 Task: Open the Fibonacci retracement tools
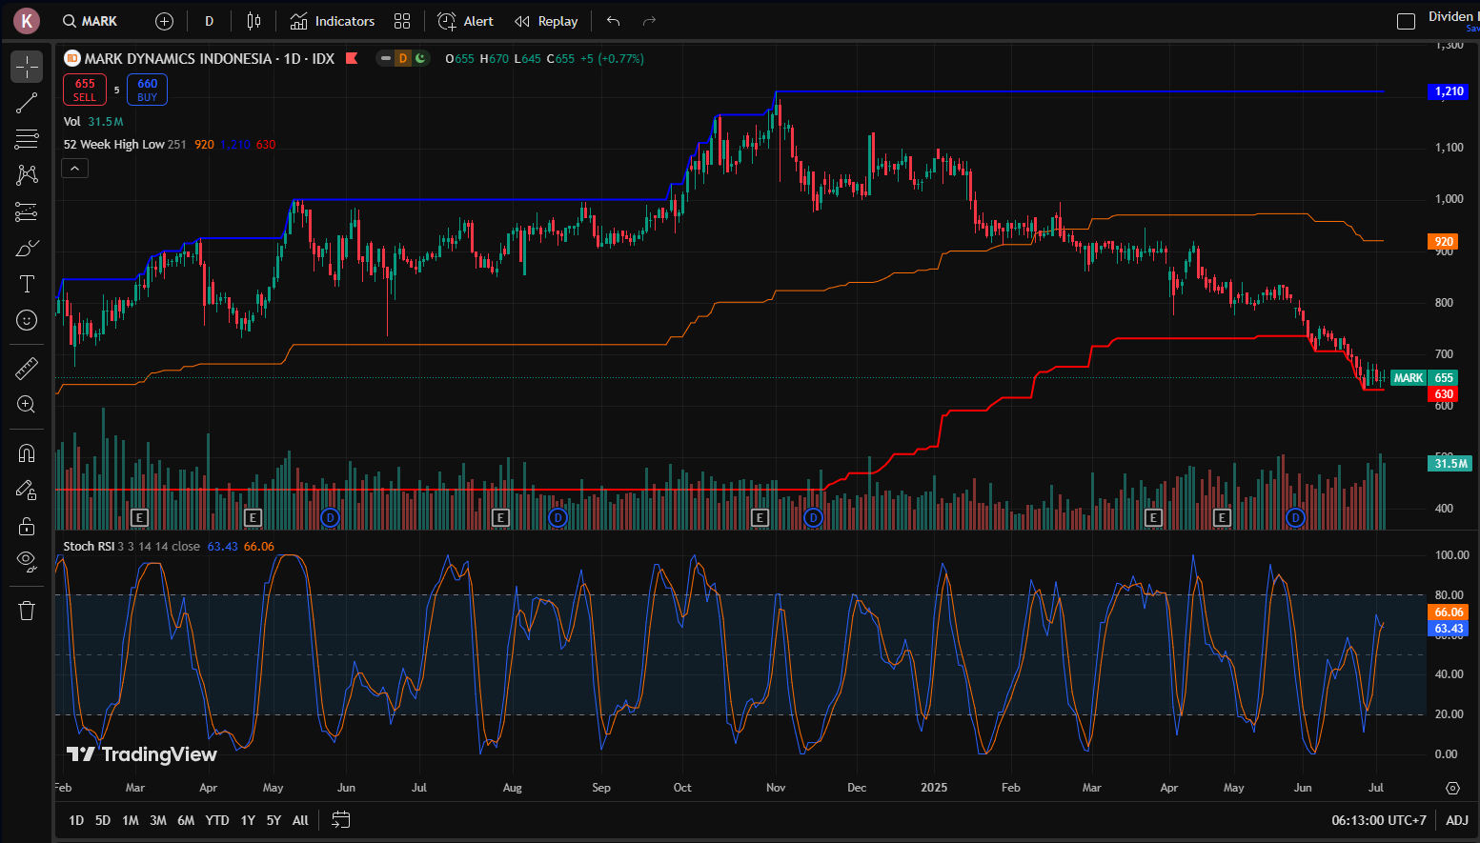[x=27, y=139]
